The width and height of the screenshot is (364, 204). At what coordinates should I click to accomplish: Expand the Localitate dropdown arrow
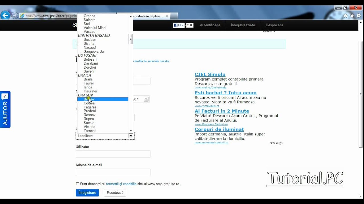131,136
